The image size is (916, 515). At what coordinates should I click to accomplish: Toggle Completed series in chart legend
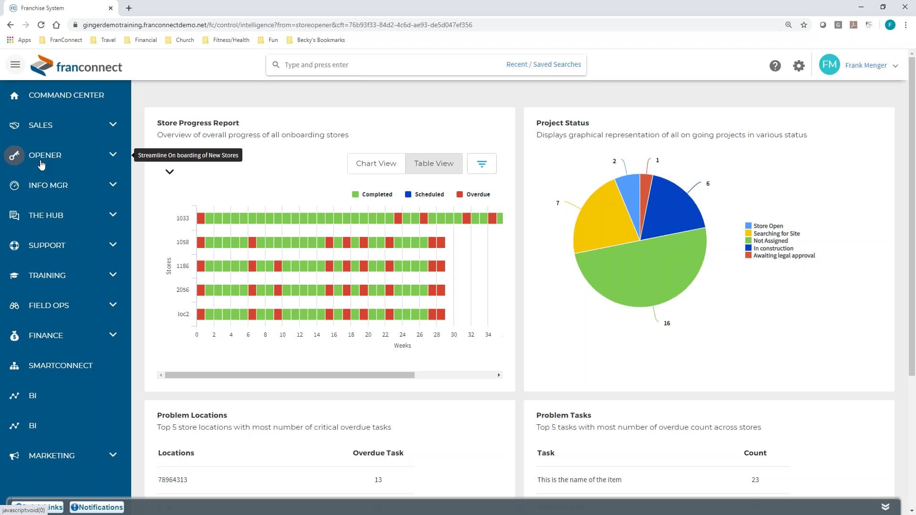(x=372, y=195)
